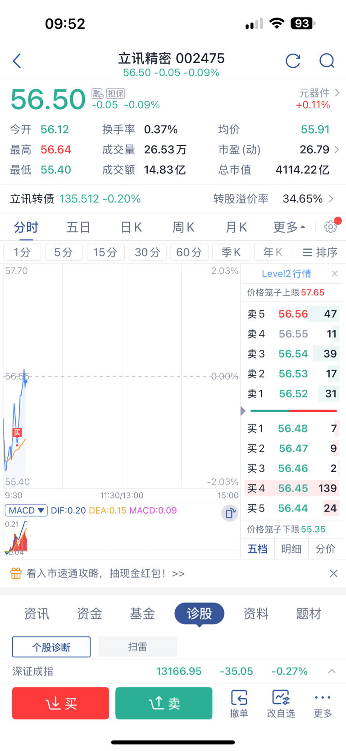Tap 买4 row price 56.45
This screenshot has height=751, width=346.
pyautogui.click(x=293, y=488)
